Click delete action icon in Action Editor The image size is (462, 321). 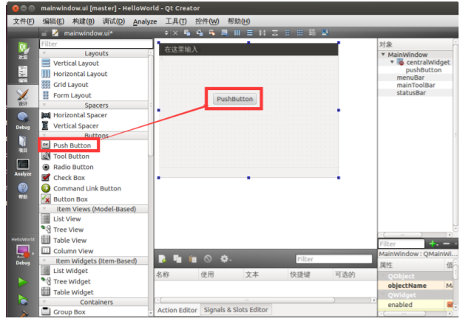[208, 259]
